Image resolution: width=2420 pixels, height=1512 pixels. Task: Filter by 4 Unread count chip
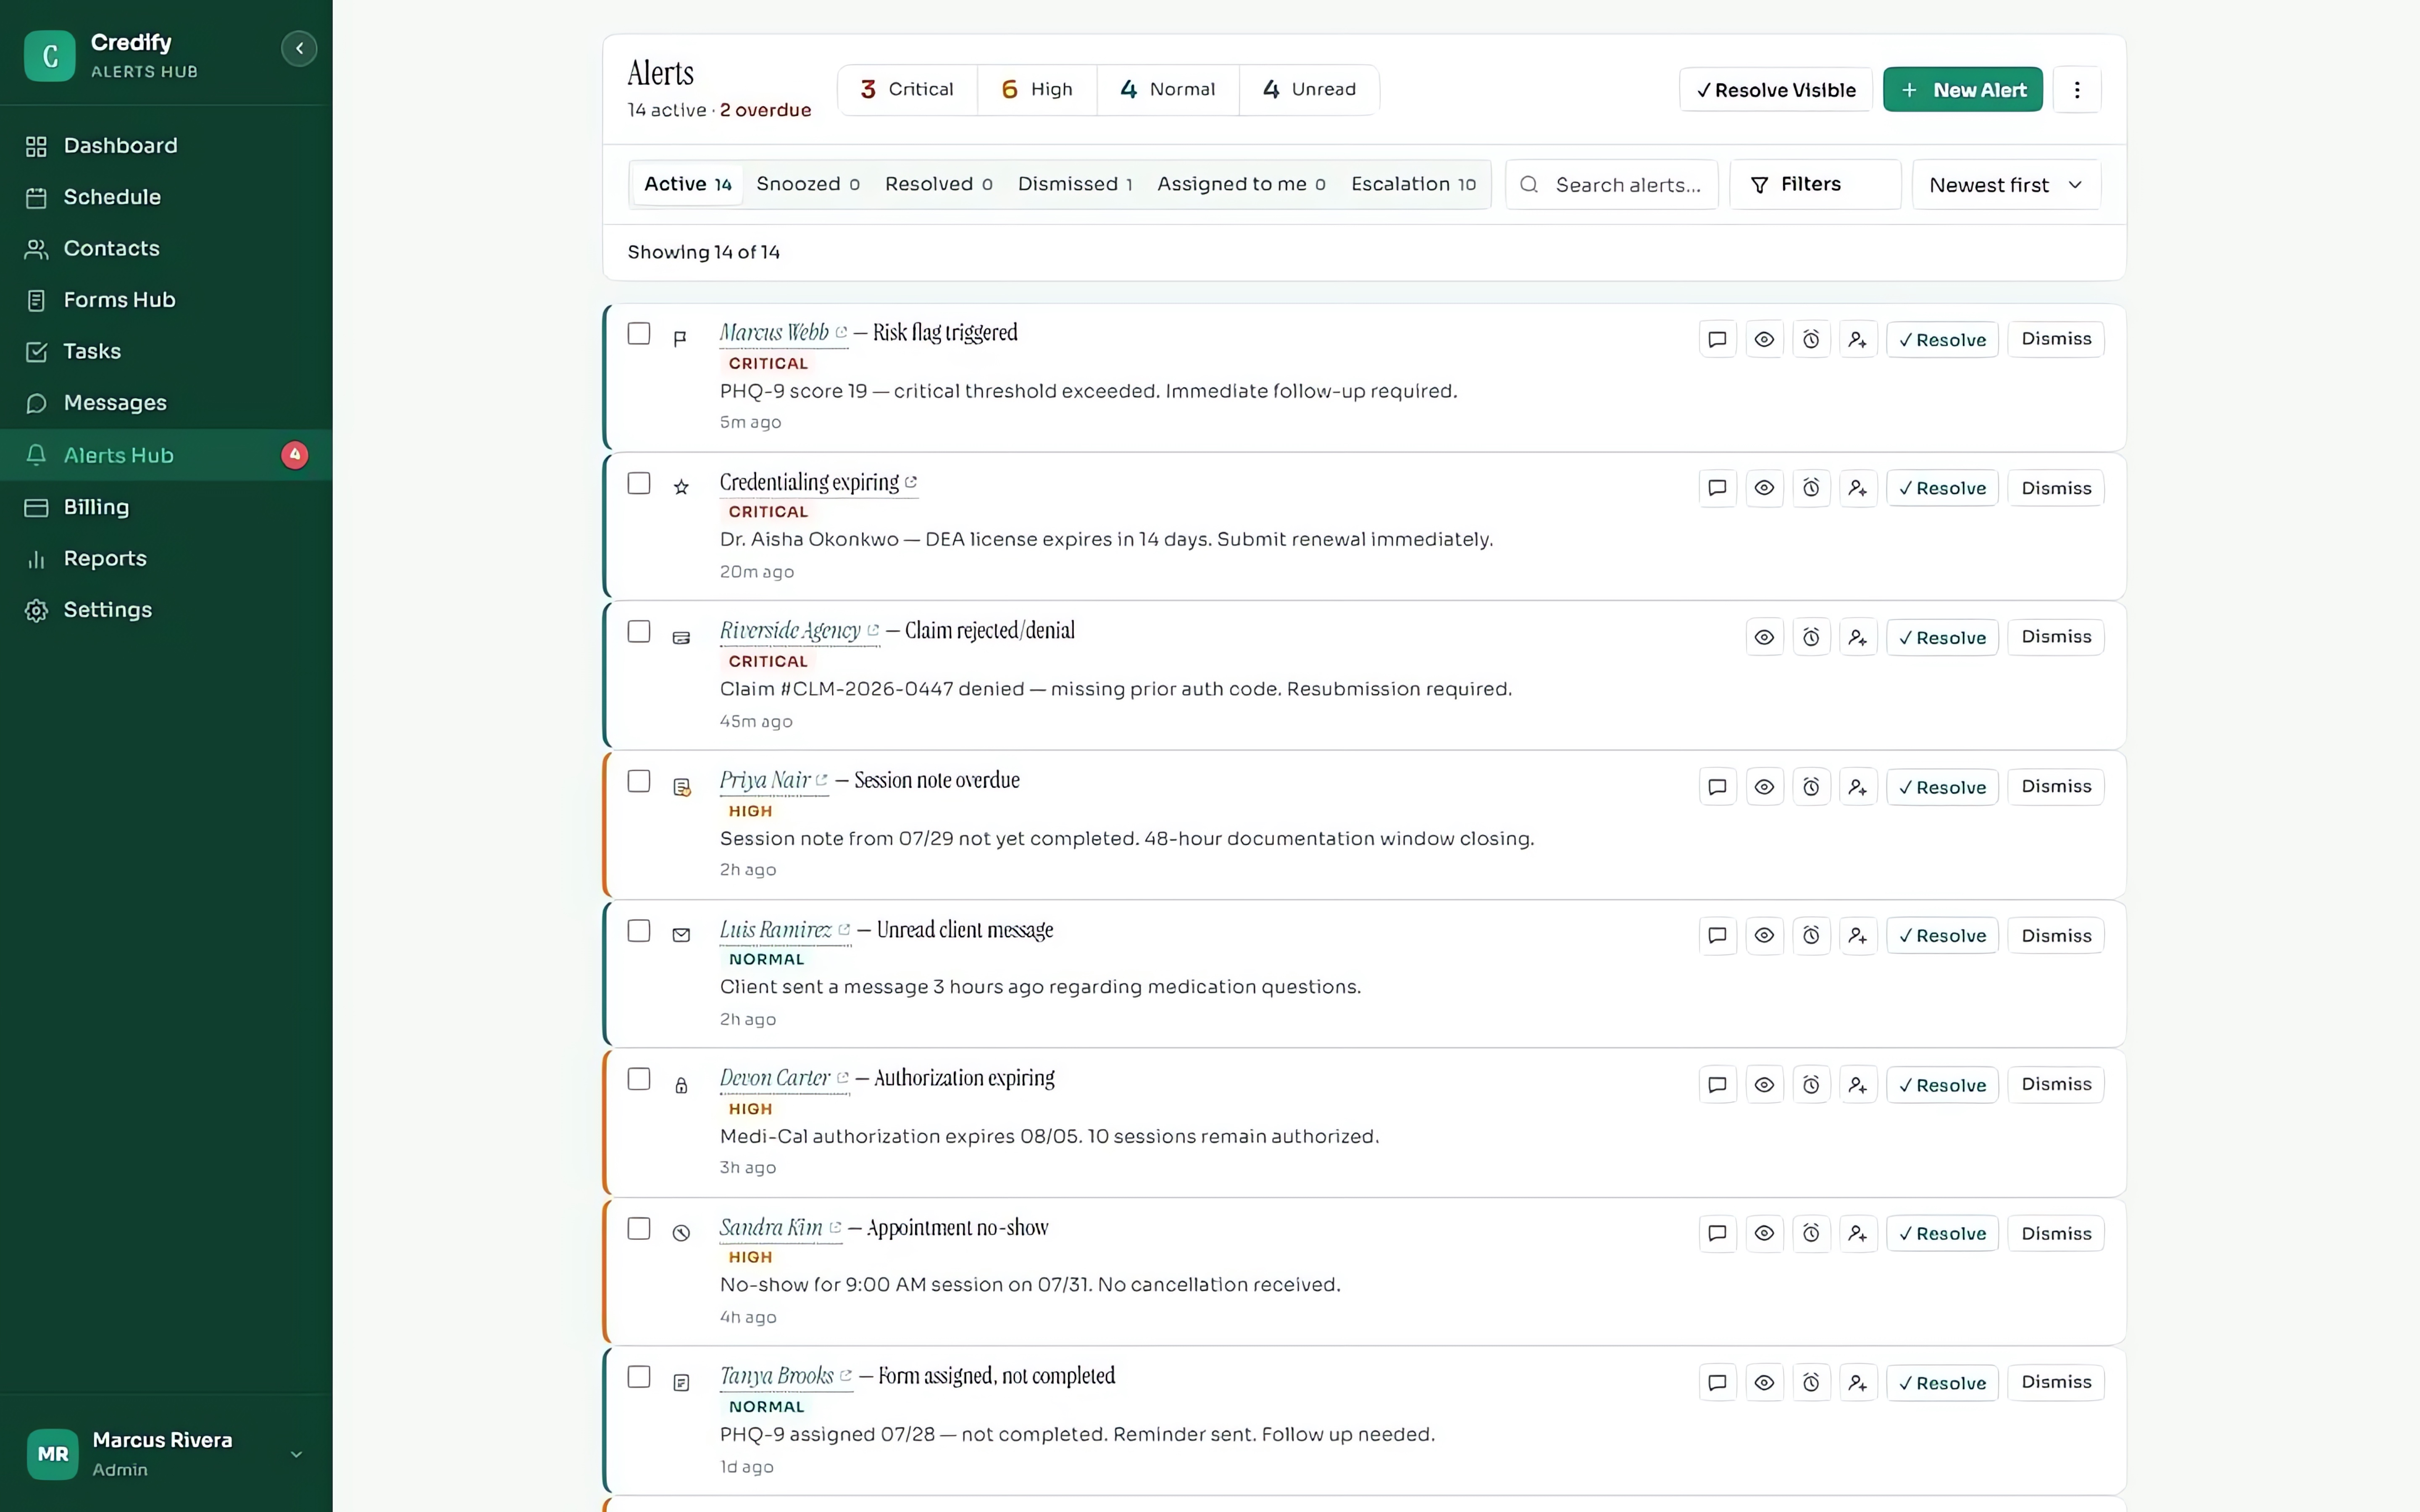point(1309,90)
